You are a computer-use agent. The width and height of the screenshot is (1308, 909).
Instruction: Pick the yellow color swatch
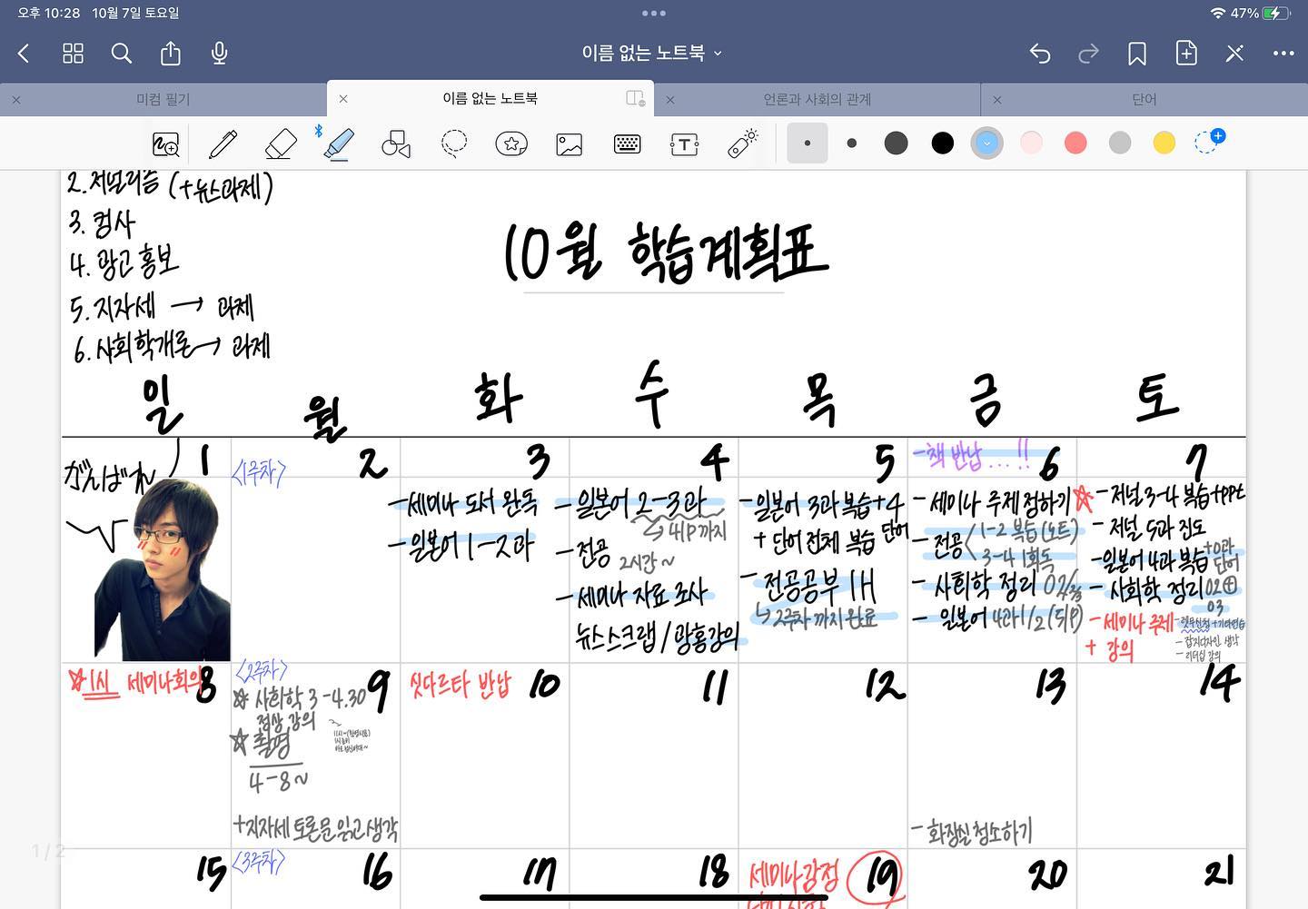[1164, 143]
